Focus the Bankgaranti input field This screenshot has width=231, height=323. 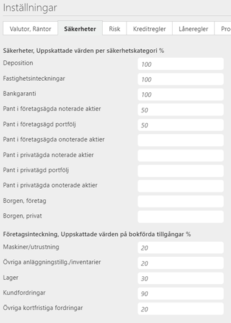181,95
